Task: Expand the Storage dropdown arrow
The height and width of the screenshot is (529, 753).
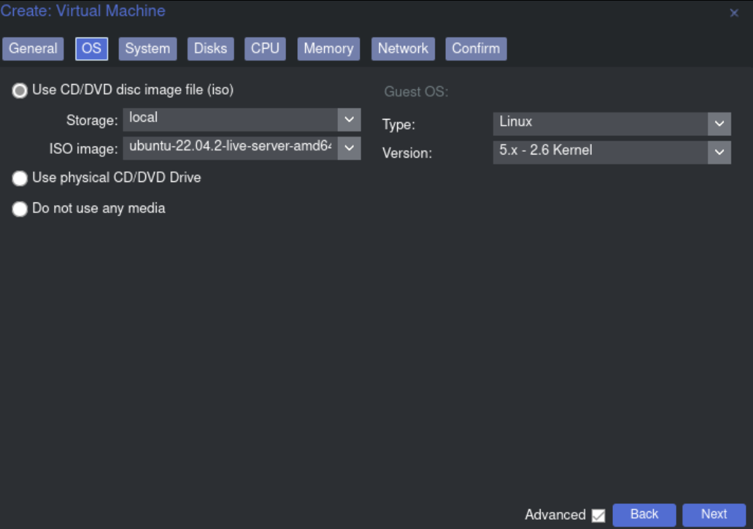Action: click(349, 120)
